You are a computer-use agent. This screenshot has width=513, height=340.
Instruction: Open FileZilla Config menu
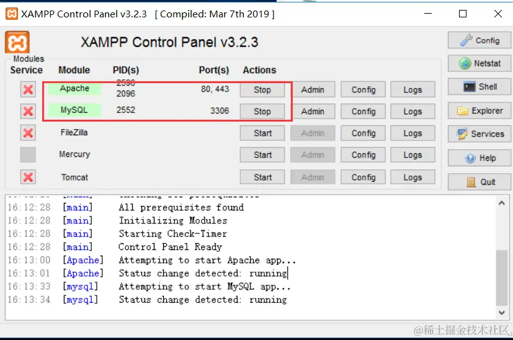click(363, 133)
